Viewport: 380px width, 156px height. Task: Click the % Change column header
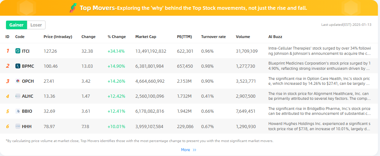pos(117,37)
